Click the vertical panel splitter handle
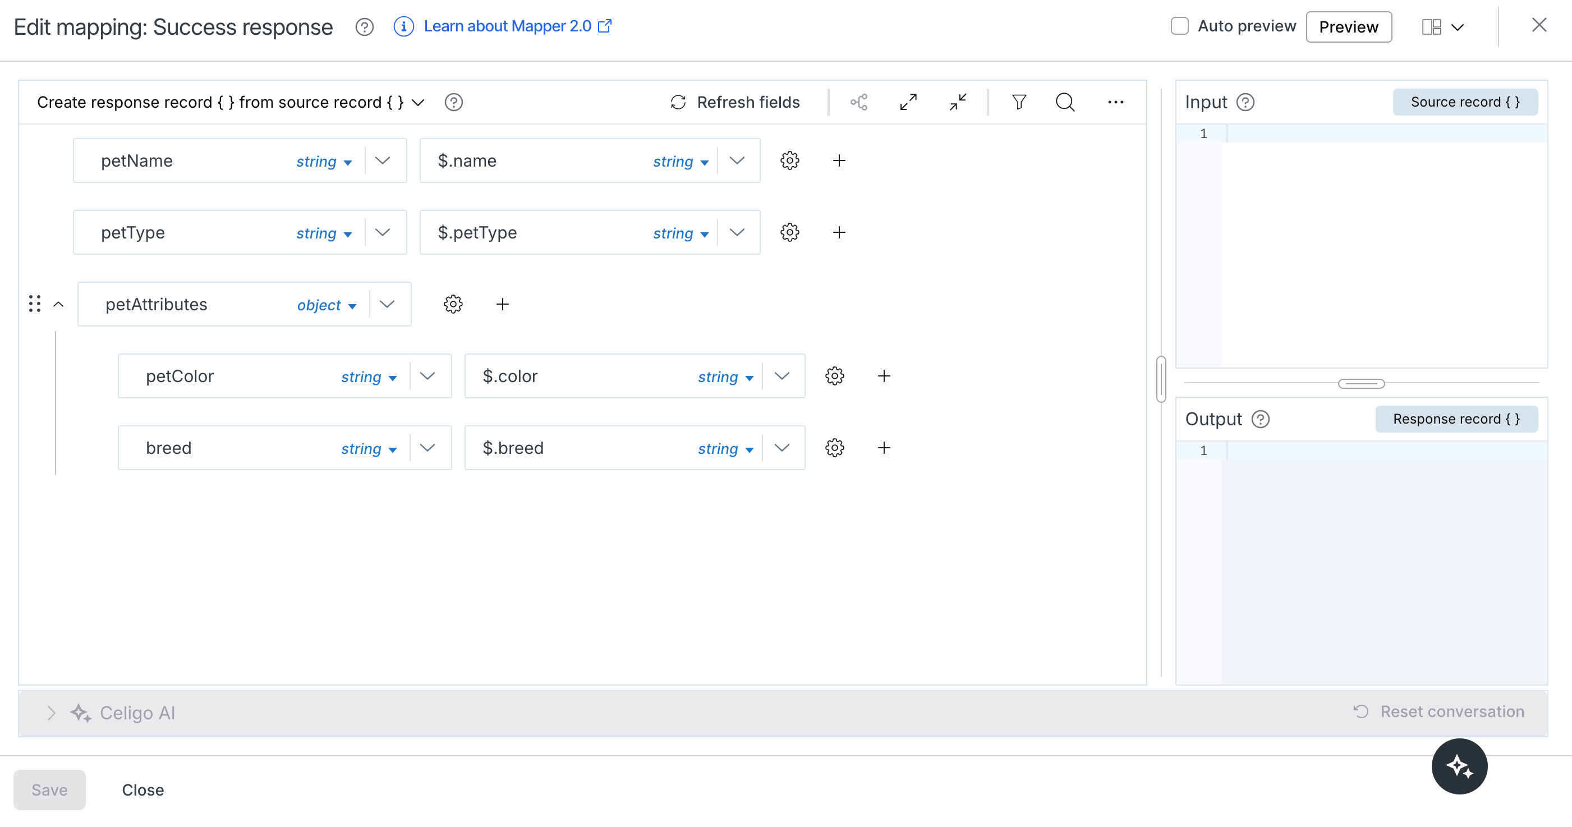The height and width of the screenshot is (827, 1572). tap(1161, 378)
